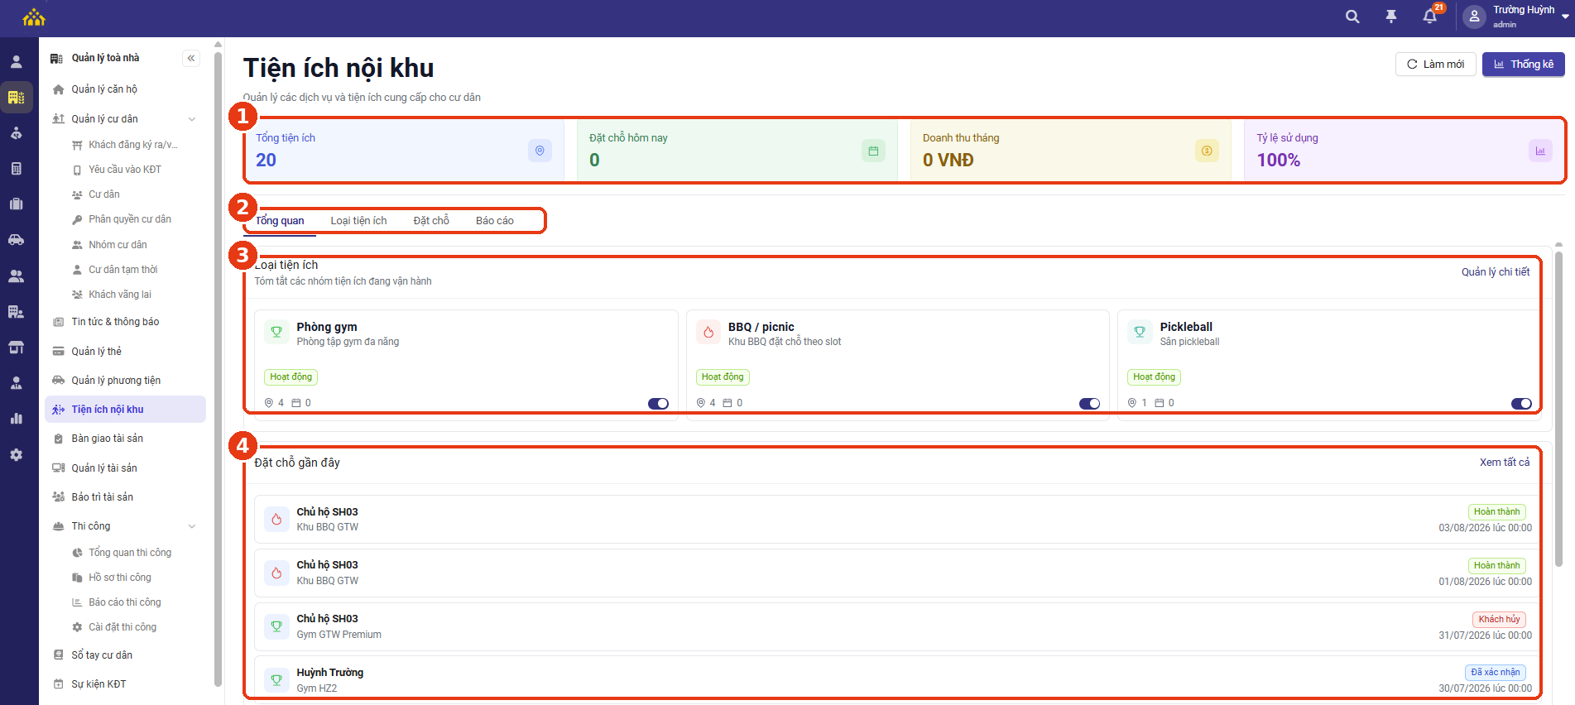Open the settings gear in the left rail

(16, 455)
